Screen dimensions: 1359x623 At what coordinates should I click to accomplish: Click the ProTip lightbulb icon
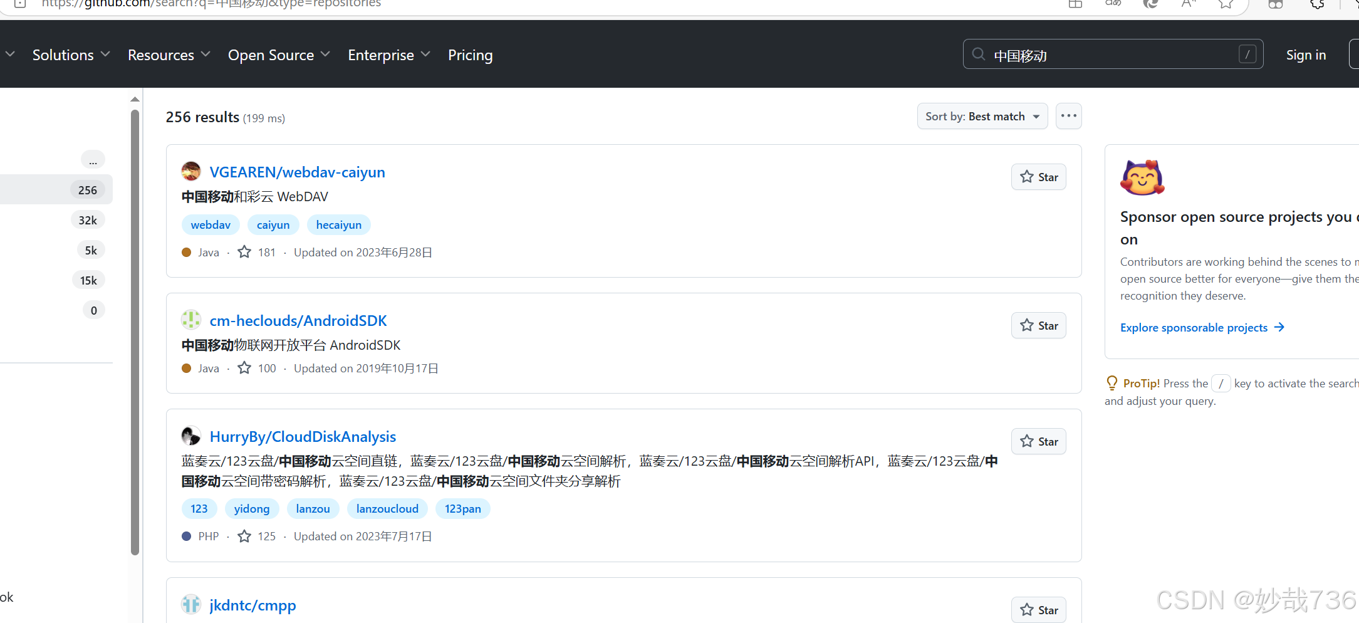click(x=1112, y=383)
